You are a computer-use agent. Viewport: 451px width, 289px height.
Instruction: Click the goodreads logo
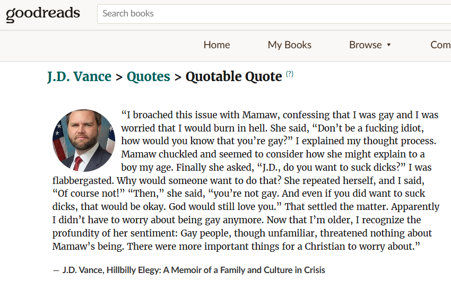point(43,14)
